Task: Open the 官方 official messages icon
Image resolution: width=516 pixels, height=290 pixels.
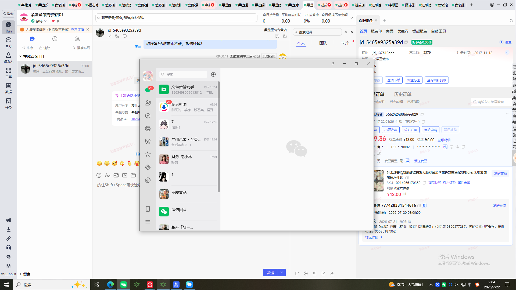Action: [x=9, y=42]
